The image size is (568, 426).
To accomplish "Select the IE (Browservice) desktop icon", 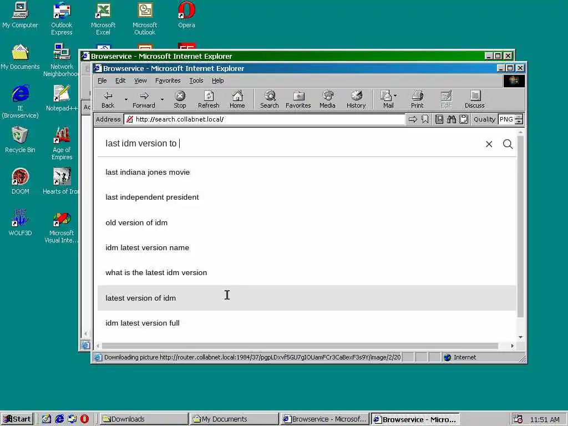I will (x=20, y=102).
